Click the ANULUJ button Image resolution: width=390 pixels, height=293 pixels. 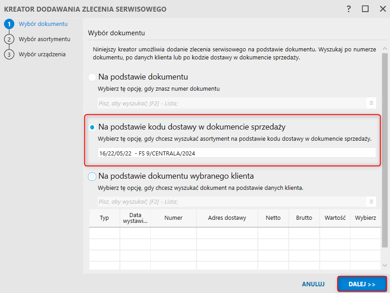tap(313, 284)
